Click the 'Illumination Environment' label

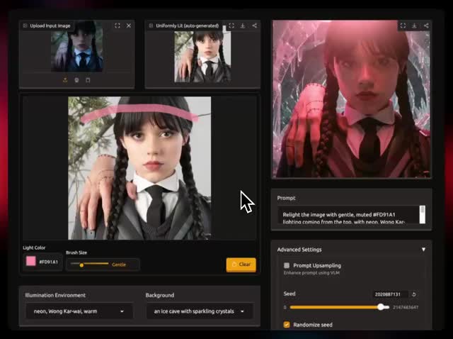coord(55,295)
